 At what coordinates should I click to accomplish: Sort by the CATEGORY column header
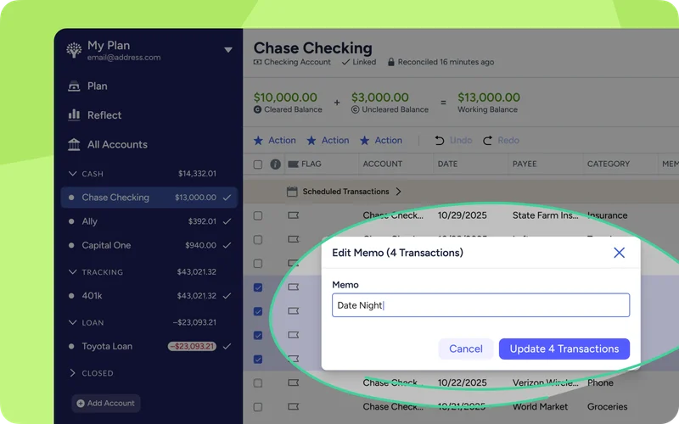[608, 164]
